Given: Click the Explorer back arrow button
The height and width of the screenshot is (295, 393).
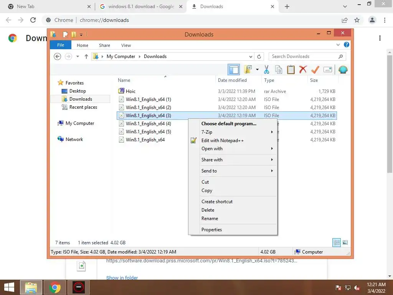Looking at the screenshot, I should tap(58, 56).
